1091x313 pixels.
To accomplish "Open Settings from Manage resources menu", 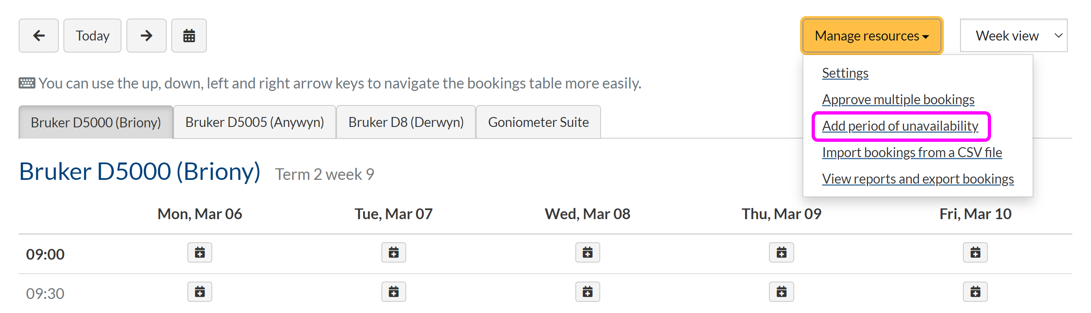I will tap(845, 73).
